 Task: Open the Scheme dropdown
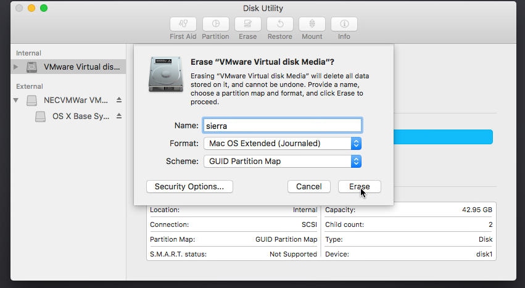coord(283,162)
